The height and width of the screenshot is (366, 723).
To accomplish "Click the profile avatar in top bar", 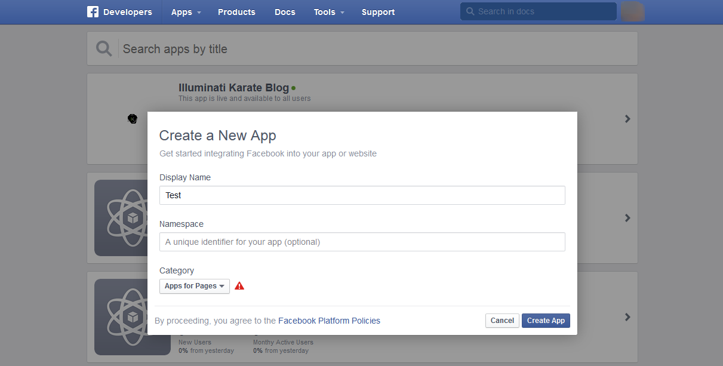I will pyautogui.click(x=632, y=11).
